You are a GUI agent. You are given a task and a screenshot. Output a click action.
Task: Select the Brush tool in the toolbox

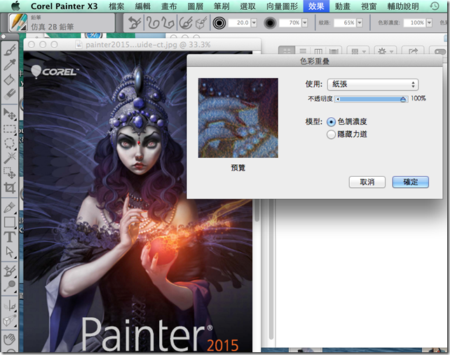point(10,51)
